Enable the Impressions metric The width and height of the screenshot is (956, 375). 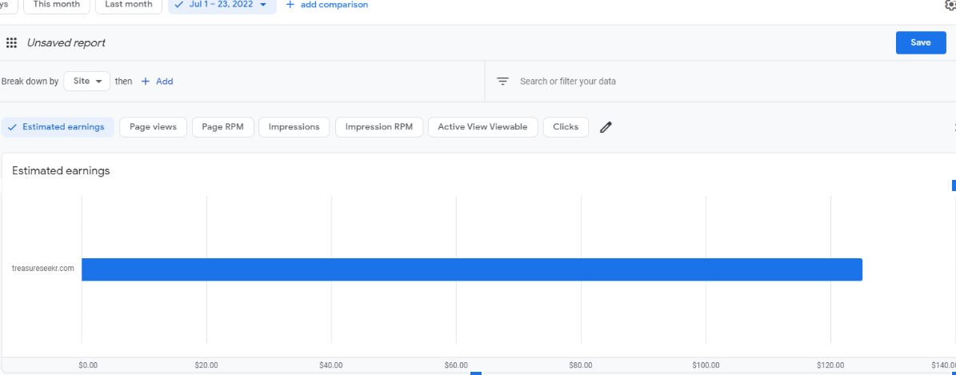pos(294,127)
